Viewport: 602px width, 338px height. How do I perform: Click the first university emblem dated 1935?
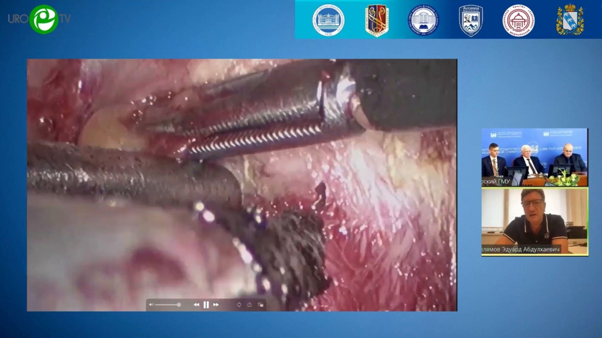tap(328, 20)
